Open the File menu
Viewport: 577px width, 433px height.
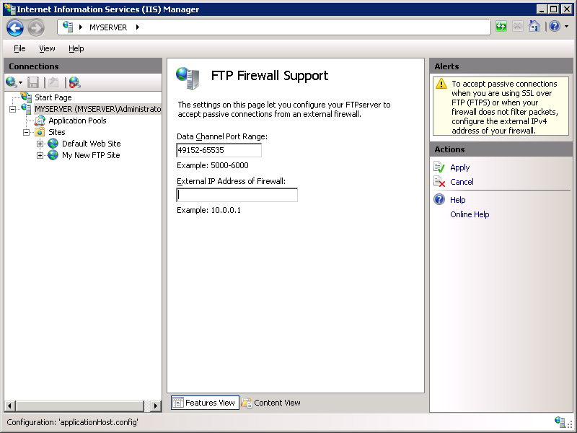click(x=19, y=48)
